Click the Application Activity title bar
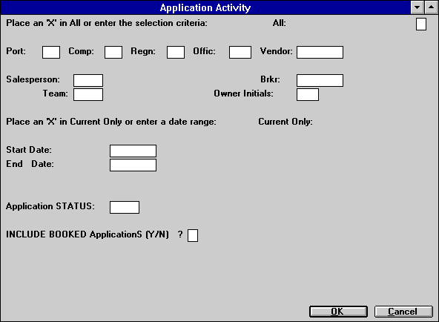 (205, 7)
